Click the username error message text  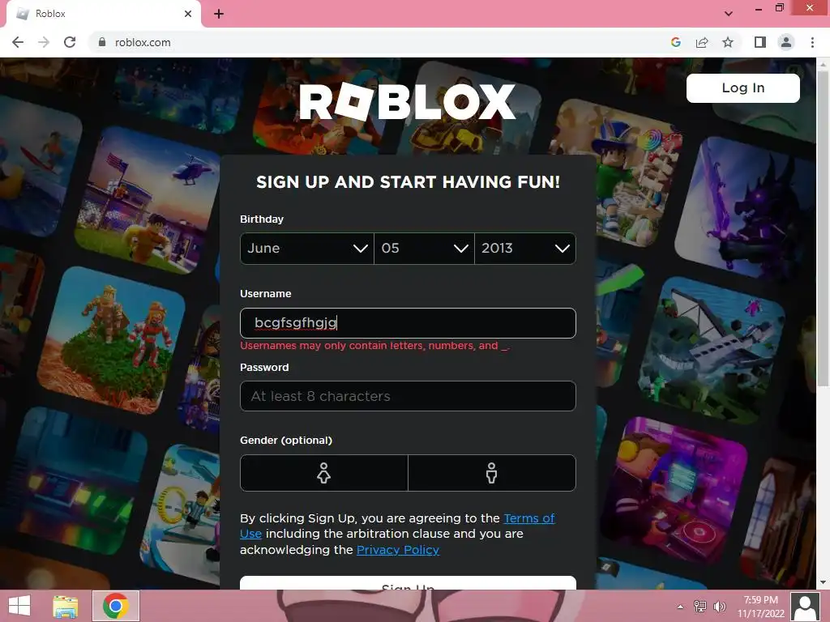(374, 346)
